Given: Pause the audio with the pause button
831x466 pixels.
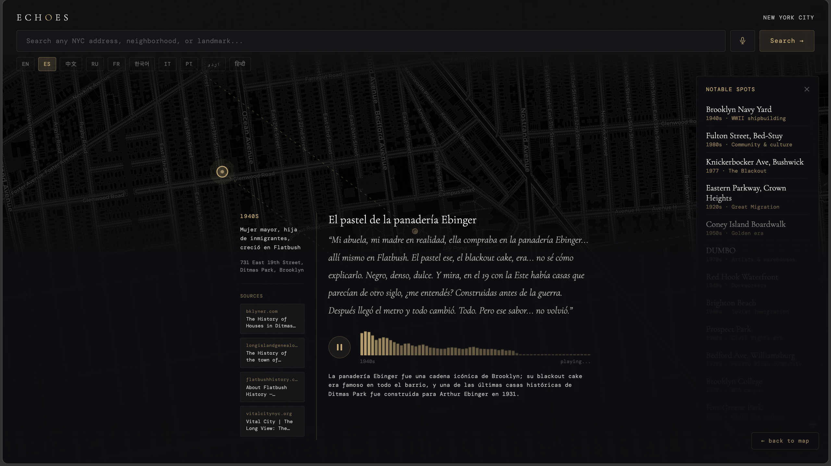Looking at the screenshot, I should pyautogui.click(x=339, y=347).
